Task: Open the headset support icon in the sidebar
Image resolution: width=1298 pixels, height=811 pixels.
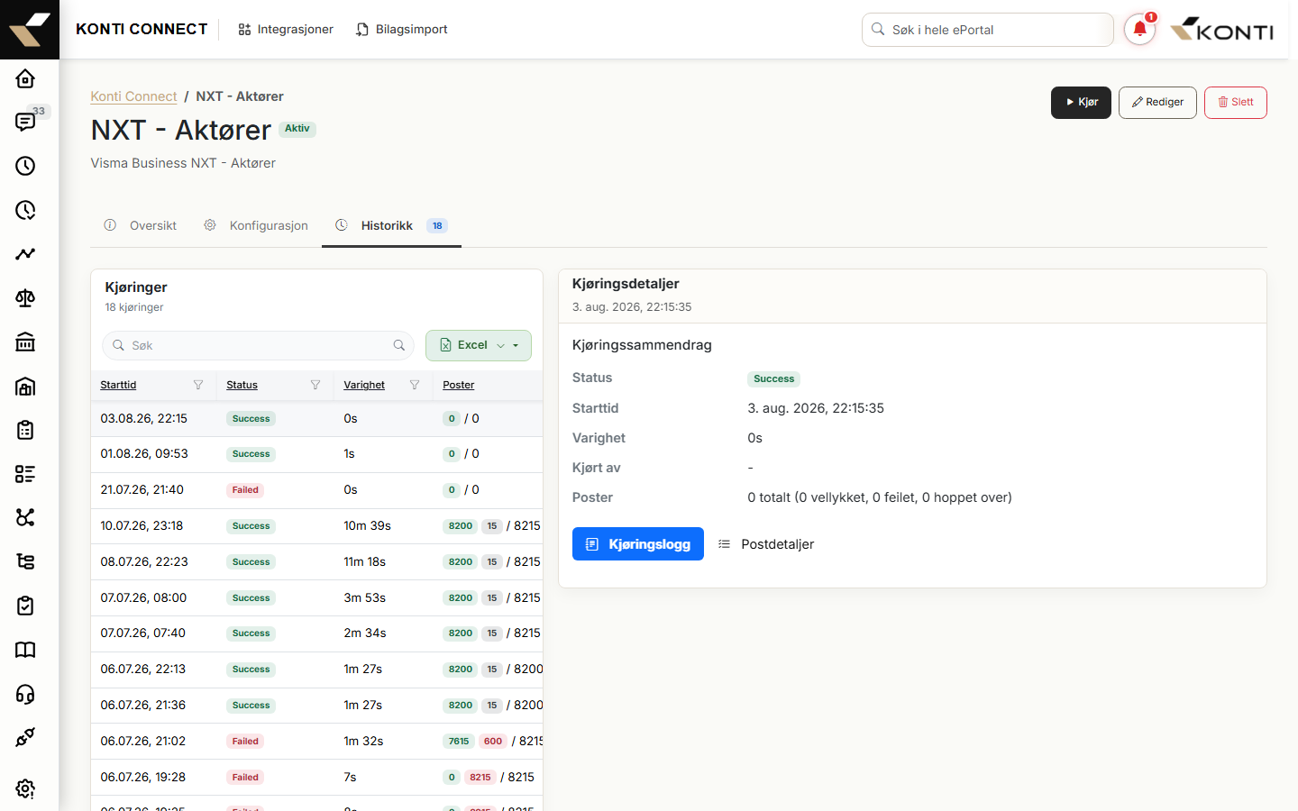Action: [x=25, y=694]
